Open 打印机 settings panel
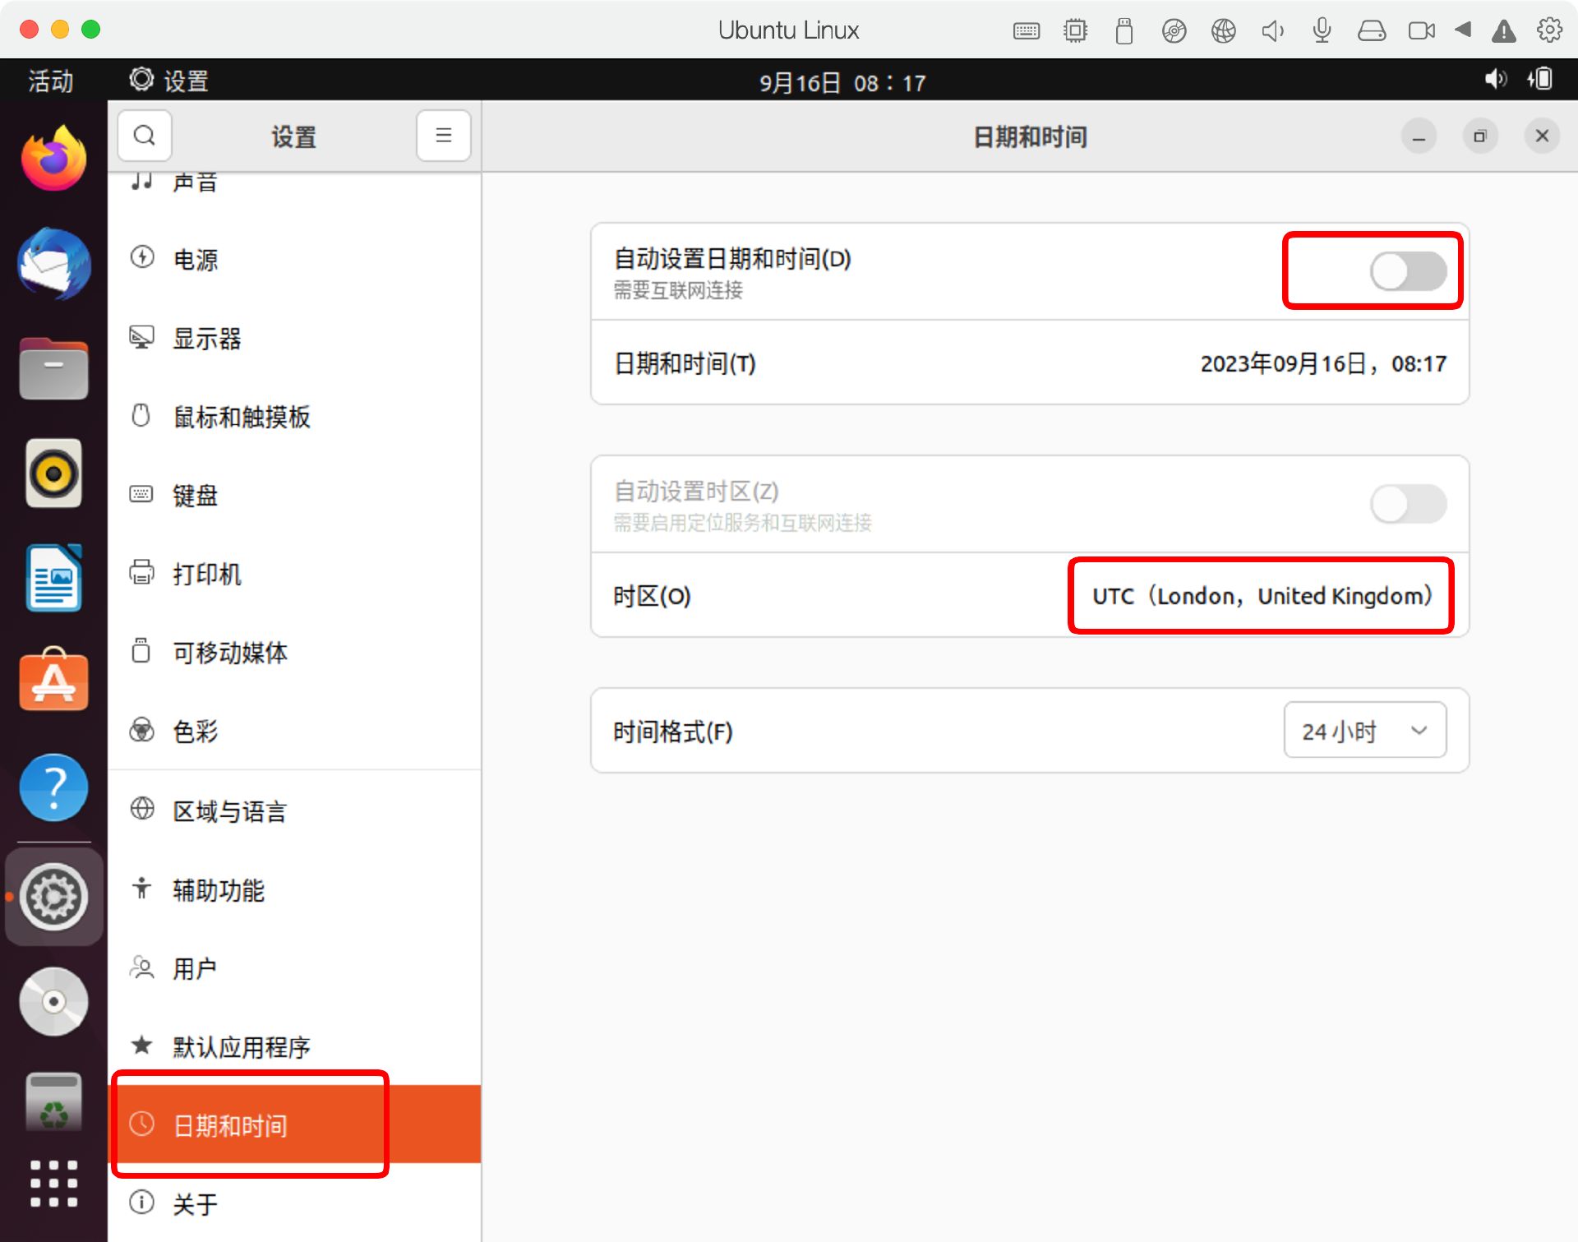Screen dimensions: 1578x1242 point(294,574)
